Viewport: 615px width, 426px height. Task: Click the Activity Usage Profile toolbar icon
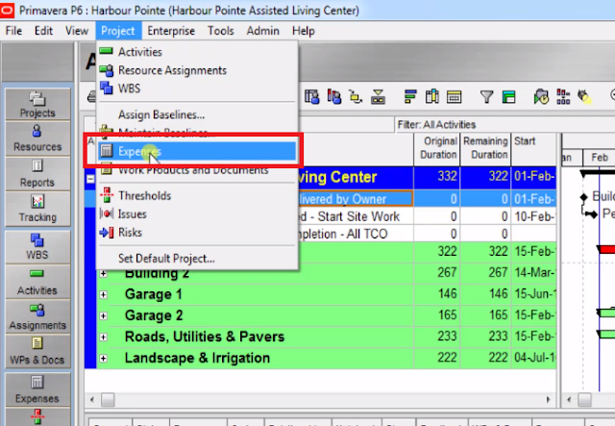click(x=333, y=96)
